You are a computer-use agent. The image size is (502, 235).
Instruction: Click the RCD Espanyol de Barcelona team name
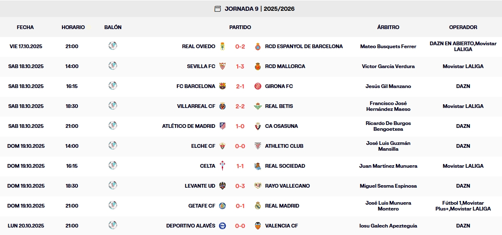tap(304, 47)
